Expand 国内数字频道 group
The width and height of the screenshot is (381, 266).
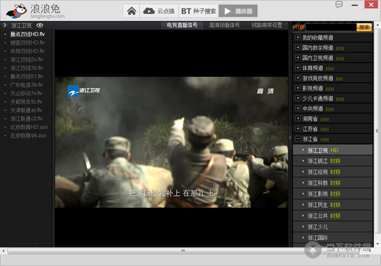pos(298,47)
